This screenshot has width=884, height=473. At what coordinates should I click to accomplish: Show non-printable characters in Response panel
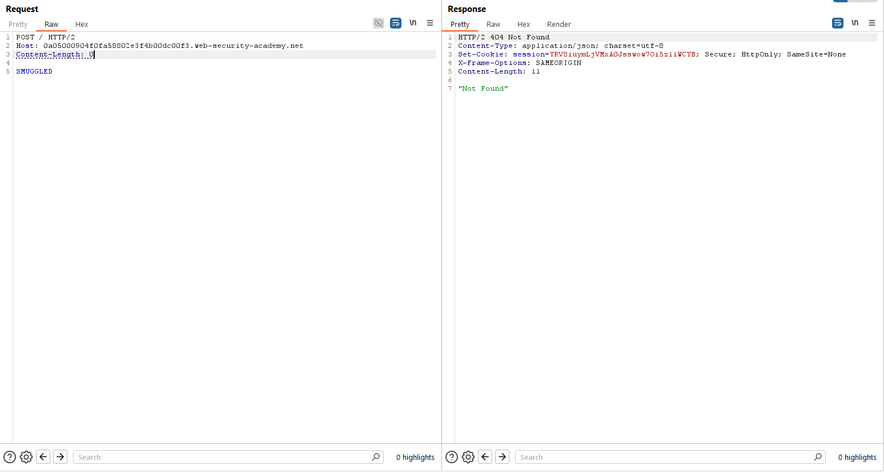click(x=855, y=23)
